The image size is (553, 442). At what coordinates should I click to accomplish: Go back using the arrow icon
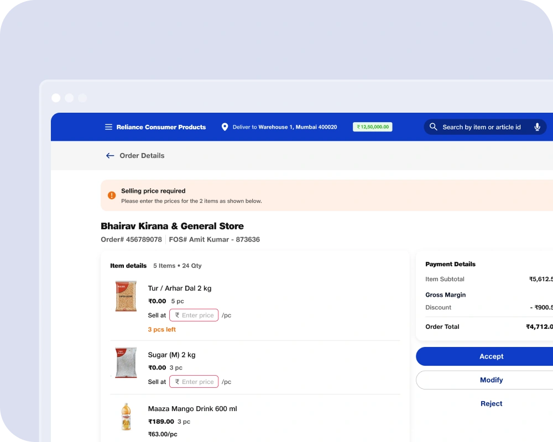pos(110,156)
